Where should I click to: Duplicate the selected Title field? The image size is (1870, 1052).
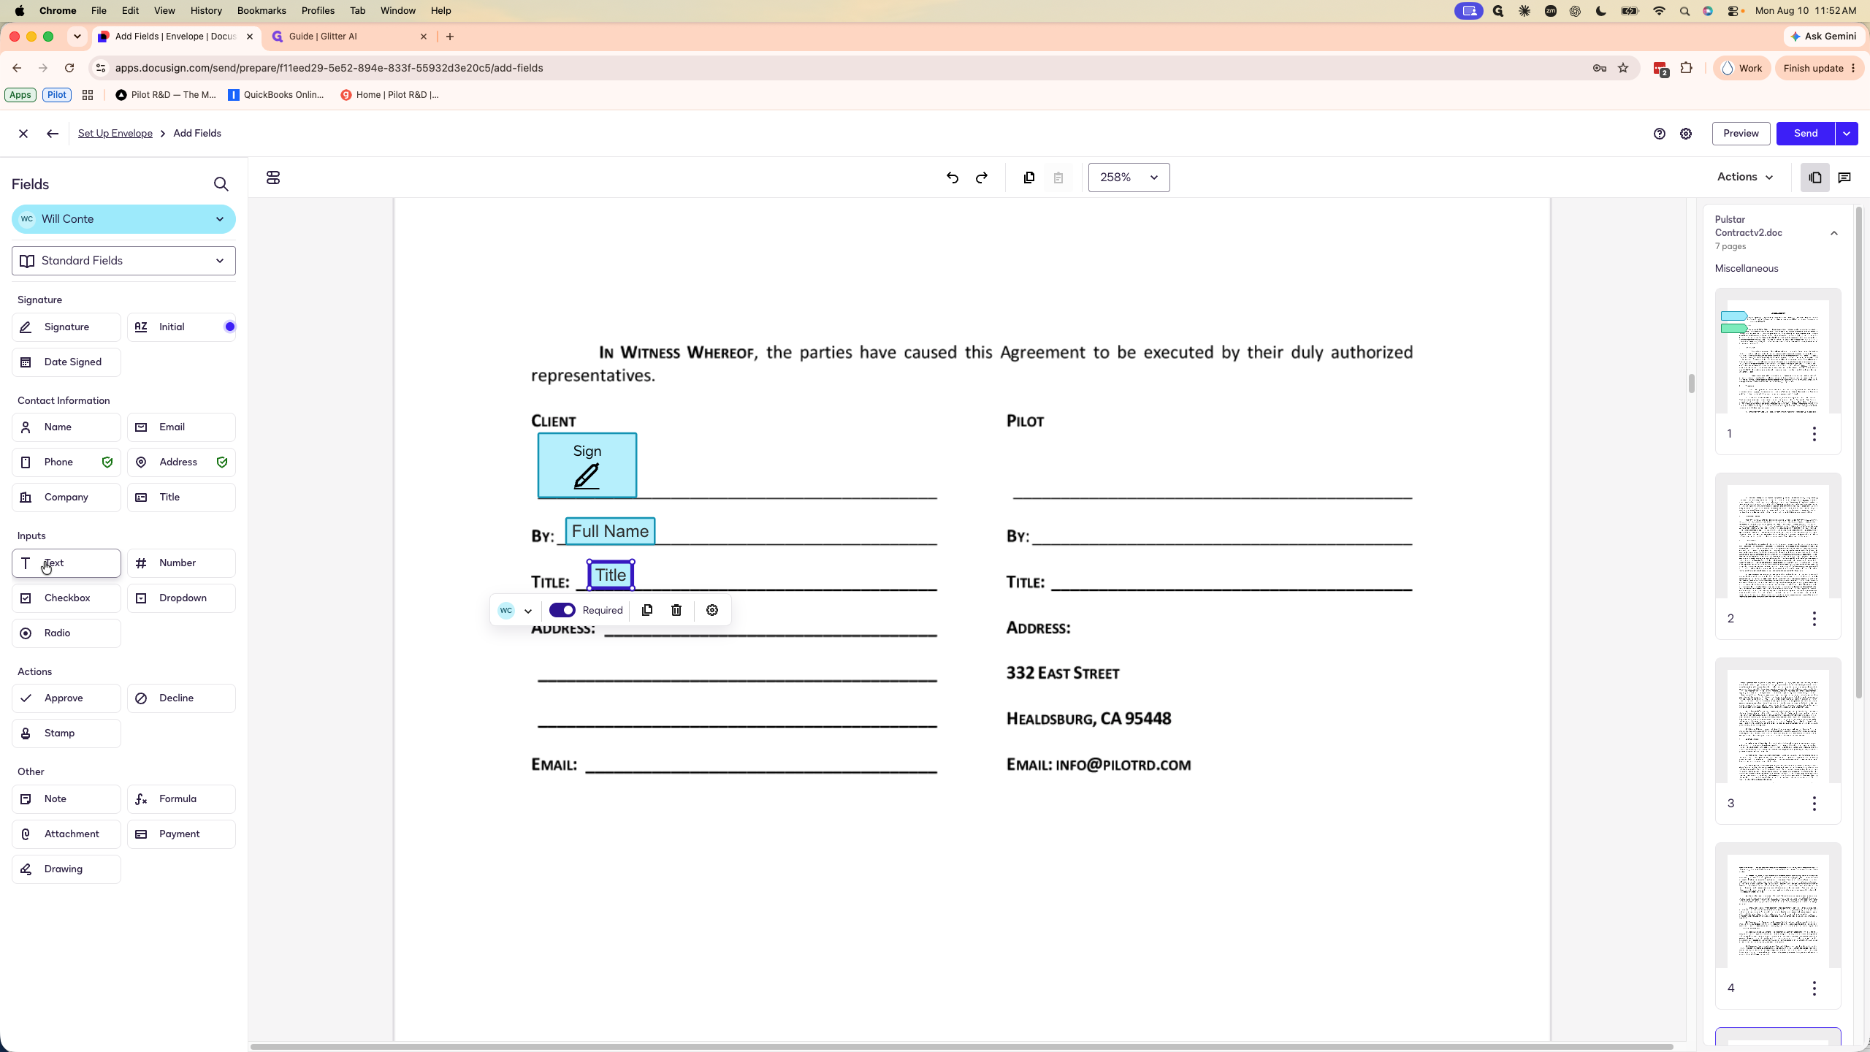647,610
